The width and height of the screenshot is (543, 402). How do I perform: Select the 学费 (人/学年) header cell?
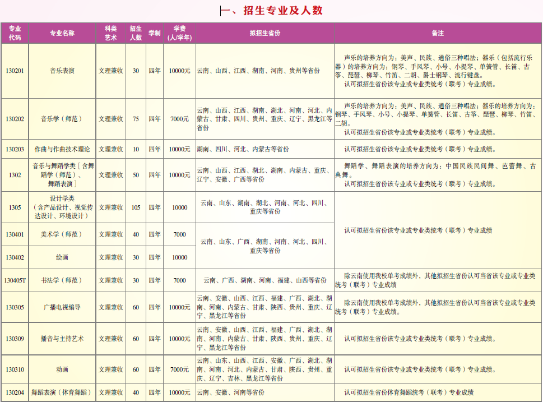179,33
